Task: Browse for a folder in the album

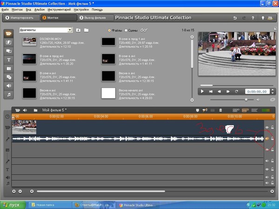Action: tap(86, 30)
